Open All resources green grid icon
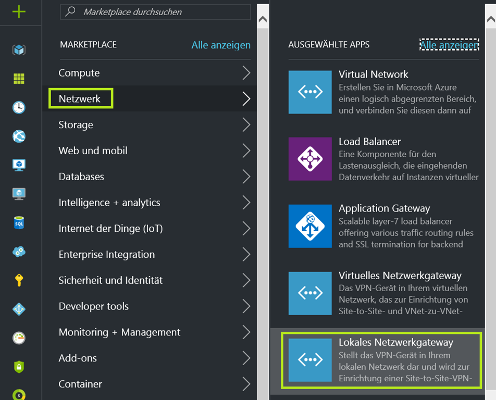Image resolution: width=496 pixels, height=400 pixels. [x=19, y=79]
